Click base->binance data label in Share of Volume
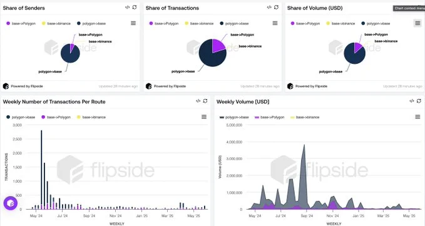 [x=386, y=41]
